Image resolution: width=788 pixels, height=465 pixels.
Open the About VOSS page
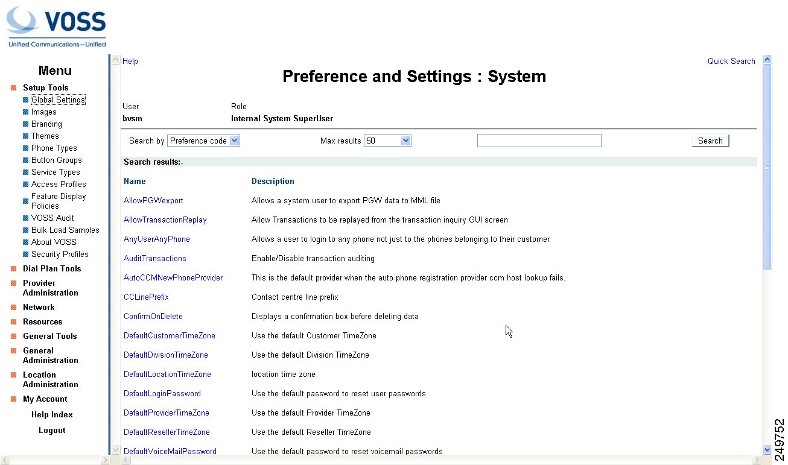coord(54,242)
